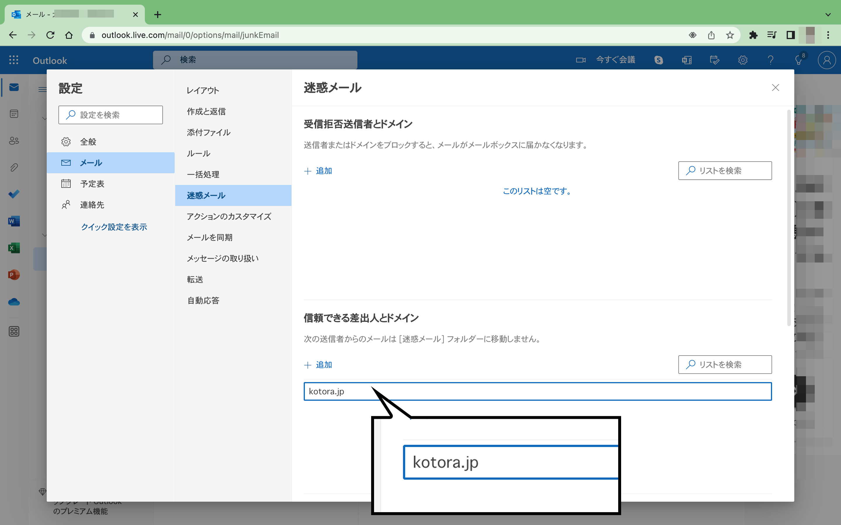This screenshot has height=525, width=841.
Task: Open レイアウト mail settings
Action: tap(233, 90)
